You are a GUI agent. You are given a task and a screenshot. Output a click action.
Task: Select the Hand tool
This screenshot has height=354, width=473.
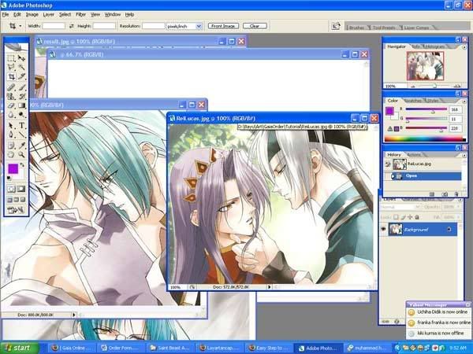click(11, 155)
